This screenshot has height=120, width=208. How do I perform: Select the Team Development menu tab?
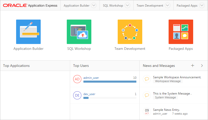150,5
